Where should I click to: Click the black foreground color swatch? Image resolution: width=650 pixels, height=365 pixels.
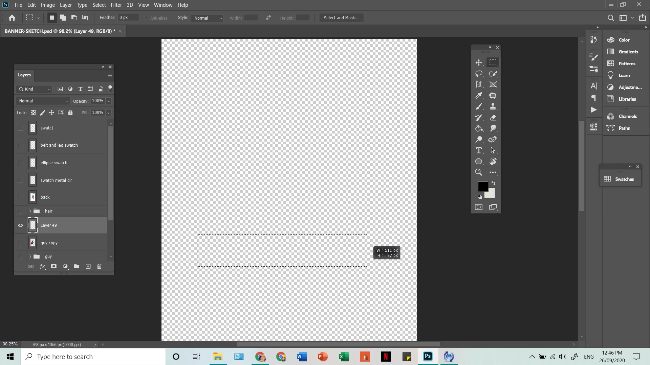click(482, 186)
